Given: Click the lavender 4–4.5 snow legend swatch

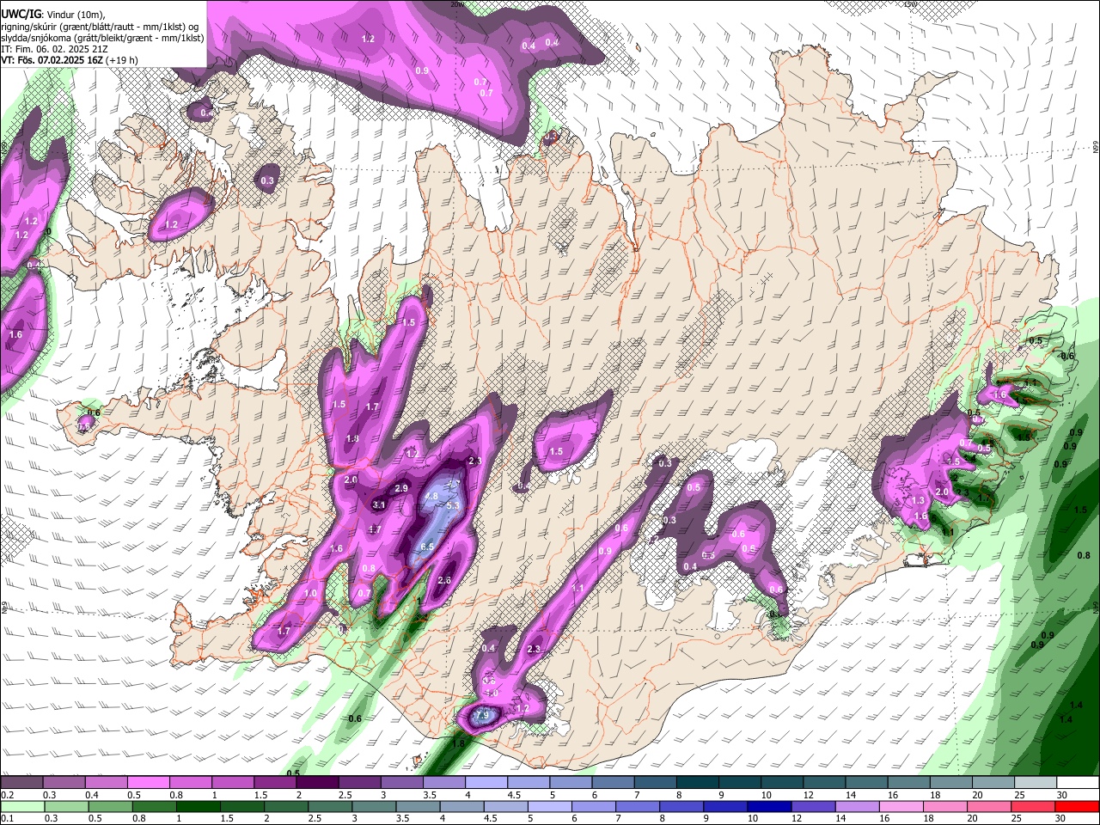Looking at the screenshot, I should click(486, 783).
